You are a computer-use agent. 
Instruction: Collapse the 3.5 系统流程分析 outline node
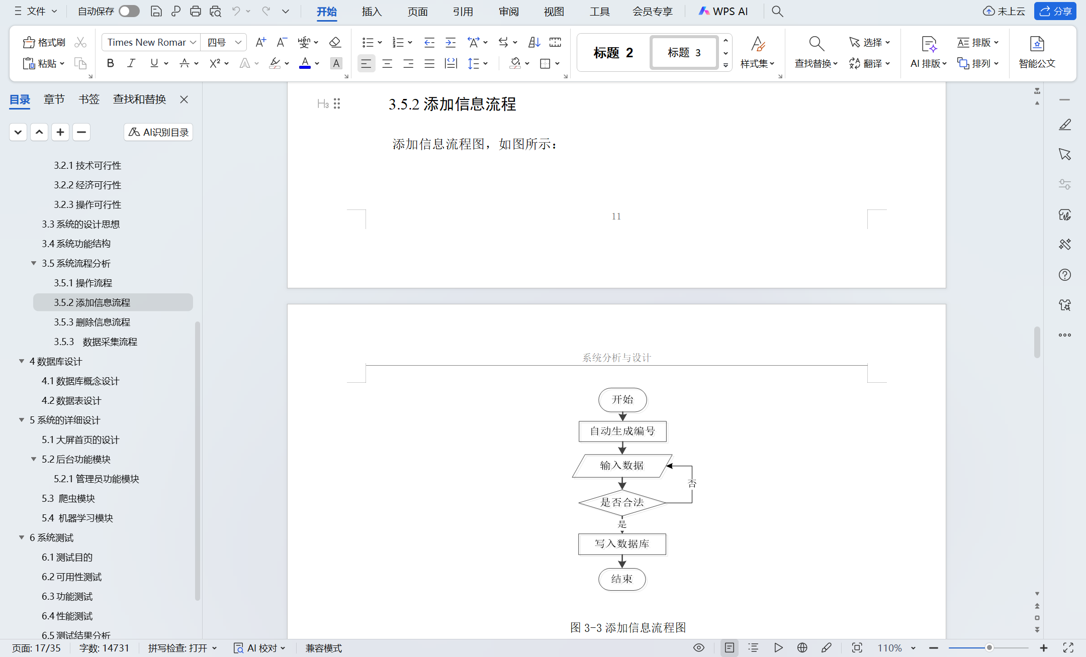(x=34, y=263)
